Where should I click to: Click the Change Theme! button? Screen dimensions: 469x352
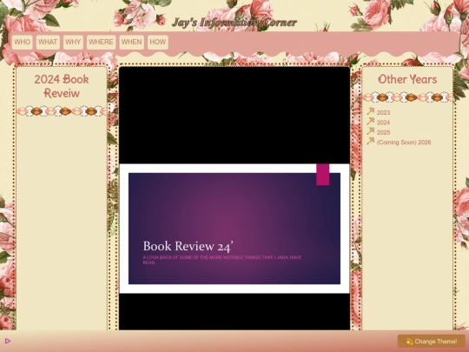point(432,342)
